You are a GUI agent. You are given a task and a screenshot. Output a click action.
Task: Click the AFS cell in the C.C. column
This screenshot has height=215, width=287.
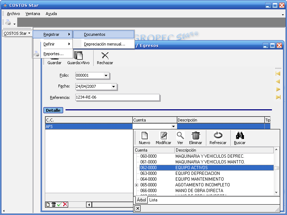[89, 126]
